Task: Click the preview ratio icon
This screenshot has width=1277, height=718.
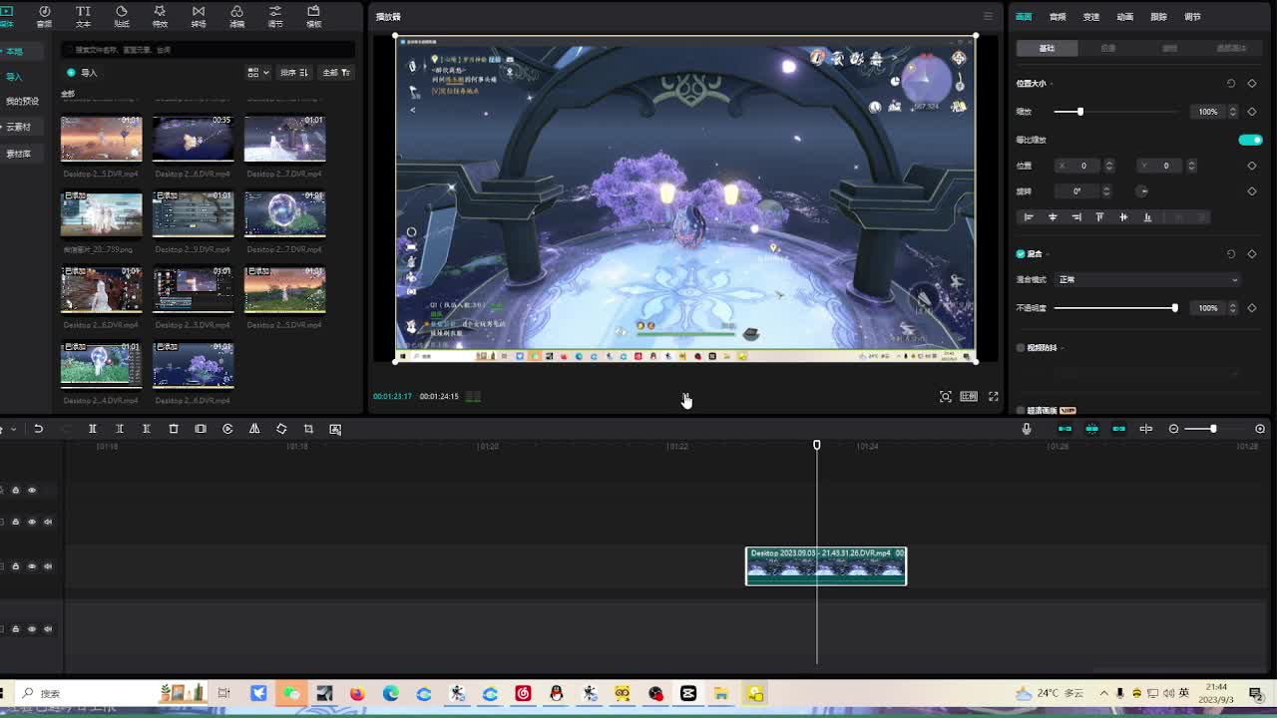Action: click(969, 396)
